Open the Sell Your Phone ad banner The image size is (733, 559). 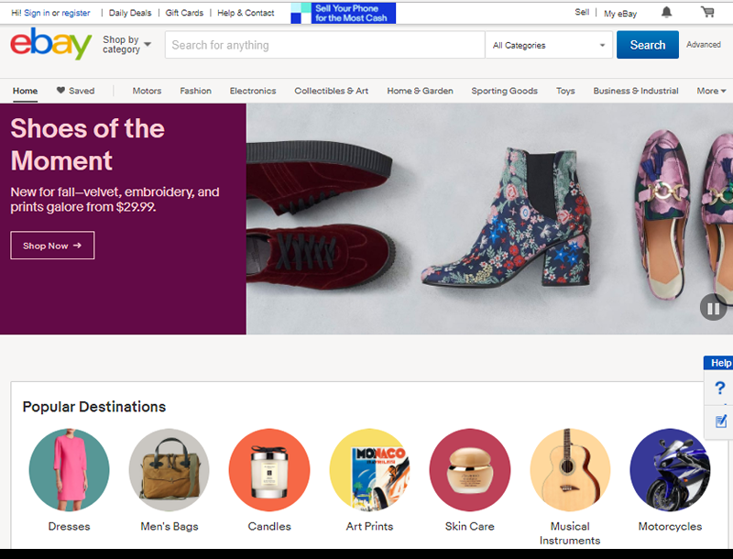(x=343, y=13)
